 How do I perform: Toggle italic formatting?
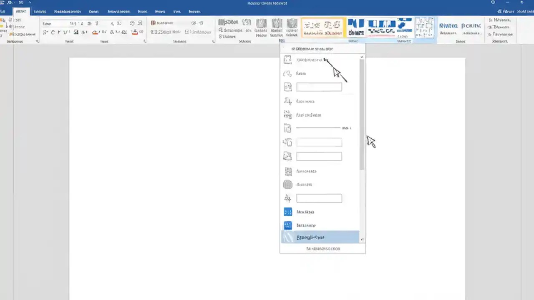tap(52, 32)
